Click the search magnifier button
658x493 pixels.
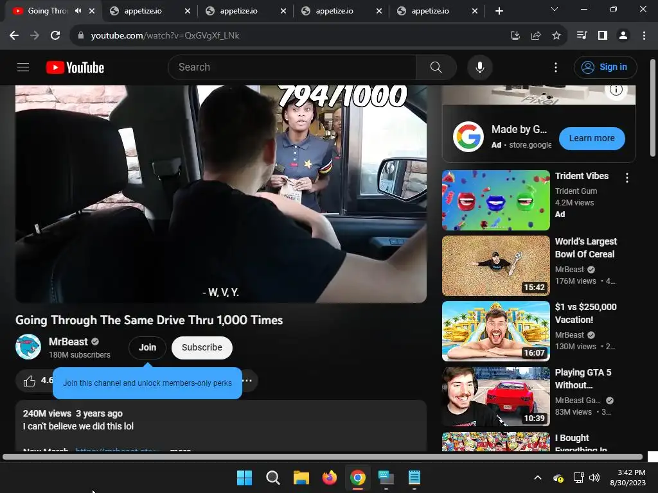point(436,67)
